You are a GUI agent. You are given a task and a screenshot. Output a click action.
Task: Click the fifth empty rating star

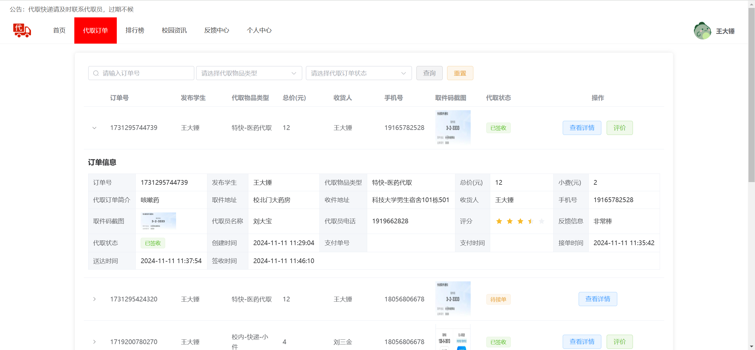coord(541,221)
